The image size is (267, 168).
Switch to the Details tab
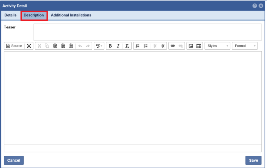[x=11, y=15]
